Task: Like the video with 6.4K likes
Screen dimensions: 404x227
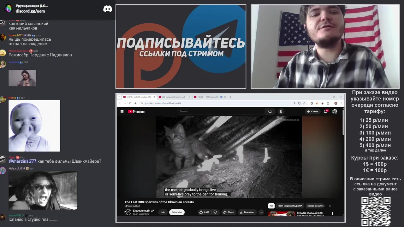Action: pyautogui.click(x=204, y=212)
